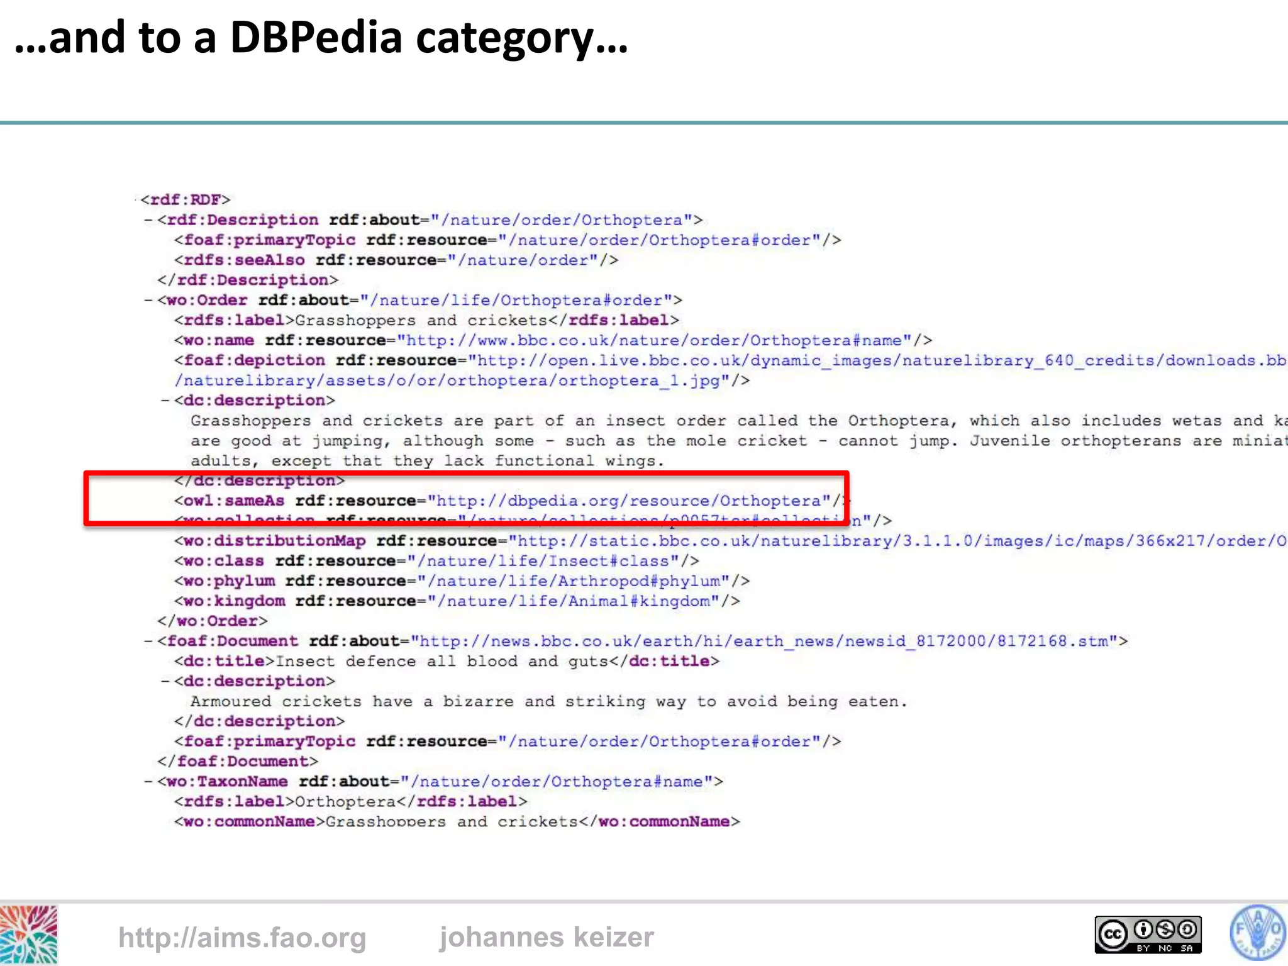This screenshot has height=966, width=1288.
Task: Collapse the wo:TaxonName element
Action: tap(148, 782)
